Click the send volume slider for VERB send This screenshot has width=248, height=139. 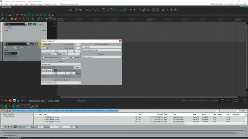(53, 73)
